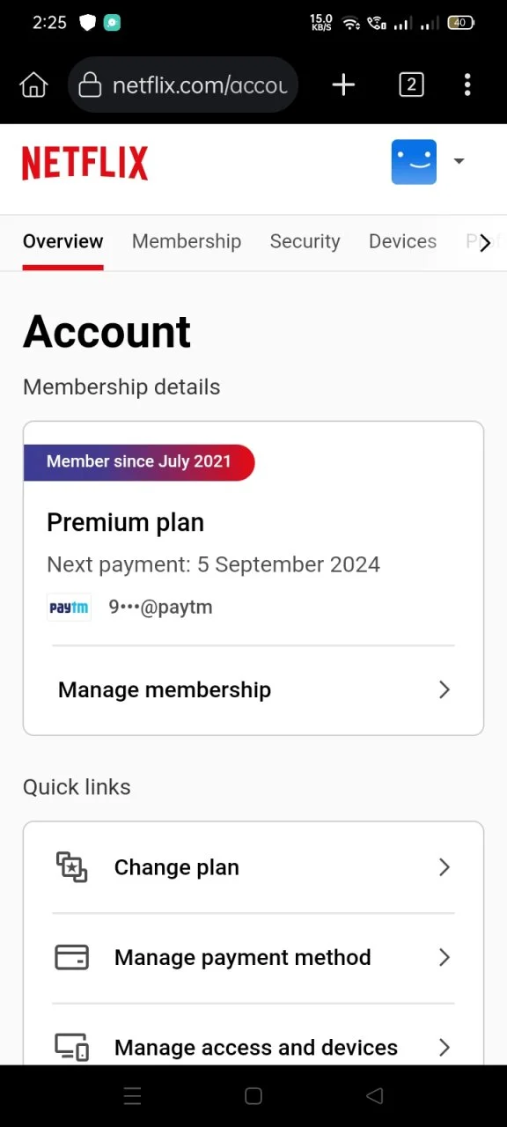Select the Overview tab
Viewport: 507px width, 1127px height.
pos(63,242)
